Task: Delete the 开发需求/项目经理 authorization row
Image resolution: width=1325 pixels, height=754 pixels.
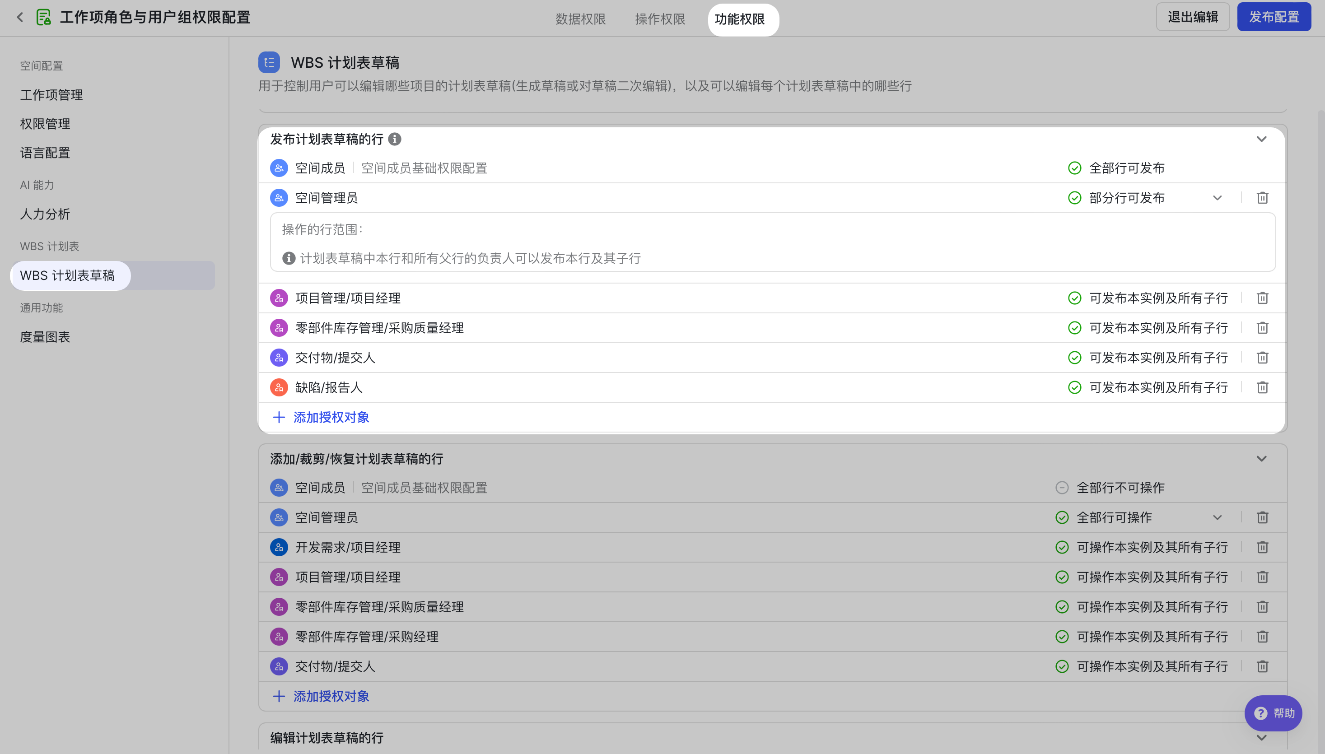Action: [1262, 547]
